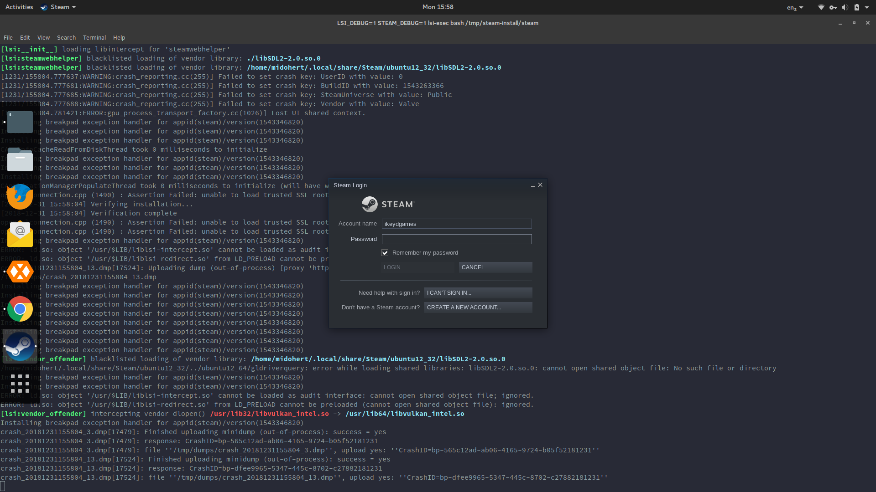
Task: Open the Terminal menu
Action: pyautogui.click(x=94, y=38)
